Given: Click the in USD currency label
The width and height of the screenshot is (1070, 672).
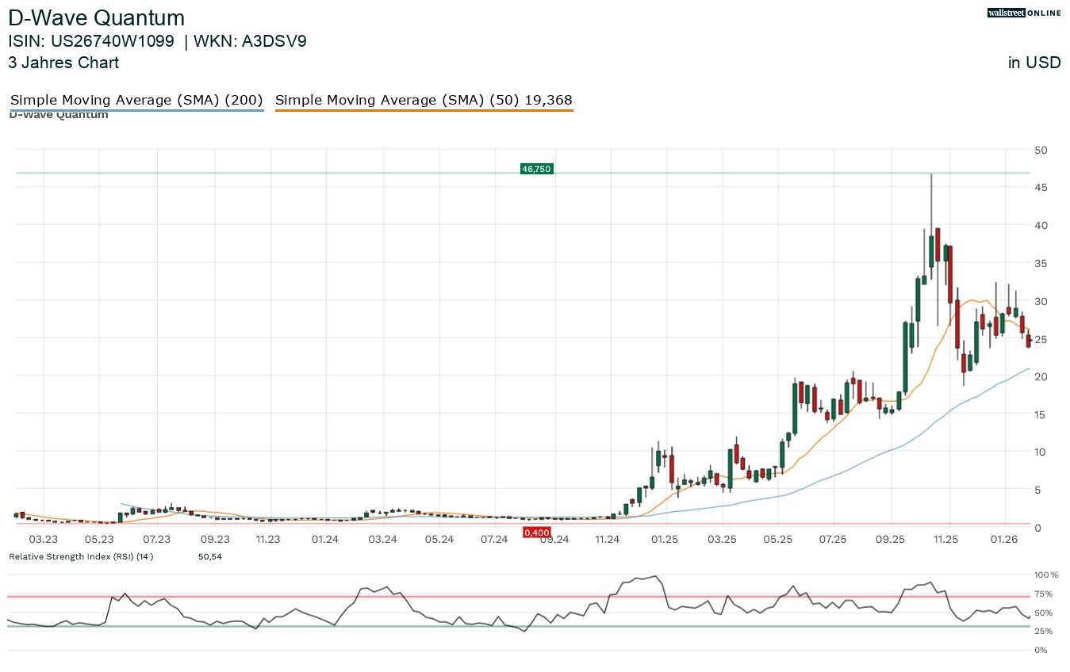Looking at the screenshot, I should click(1034, 63).
